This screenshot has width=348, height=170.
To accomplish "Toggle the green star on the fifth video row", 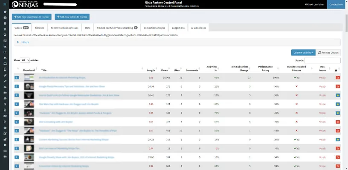I will [x=338, y=113].
